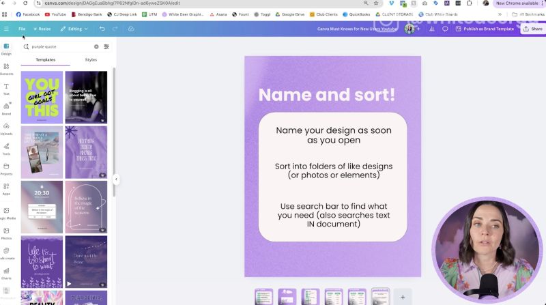Click Publish as Brand Template

point(485,29)
